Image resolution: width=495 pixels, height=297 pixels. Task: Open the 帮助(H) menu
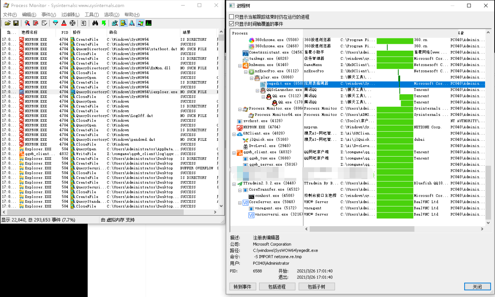pyautogui.click(x=132, y=15)
